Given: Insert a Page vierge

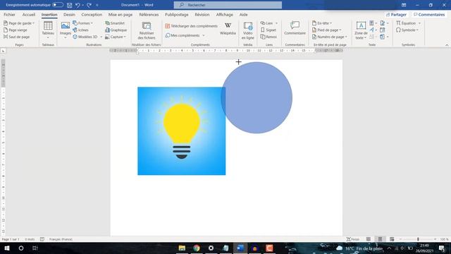Looking at the screenshot, I should pyautogui.click(x=16, y=30).
